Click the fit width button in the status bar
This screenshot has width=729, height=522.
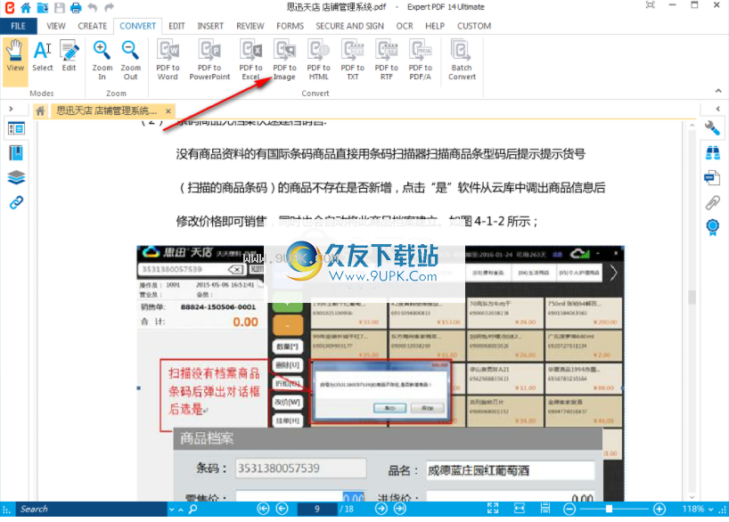click(x=520, y=509)
